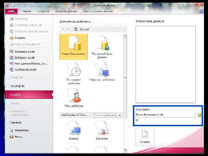Click the scroll down arrow of templates list

125,151
